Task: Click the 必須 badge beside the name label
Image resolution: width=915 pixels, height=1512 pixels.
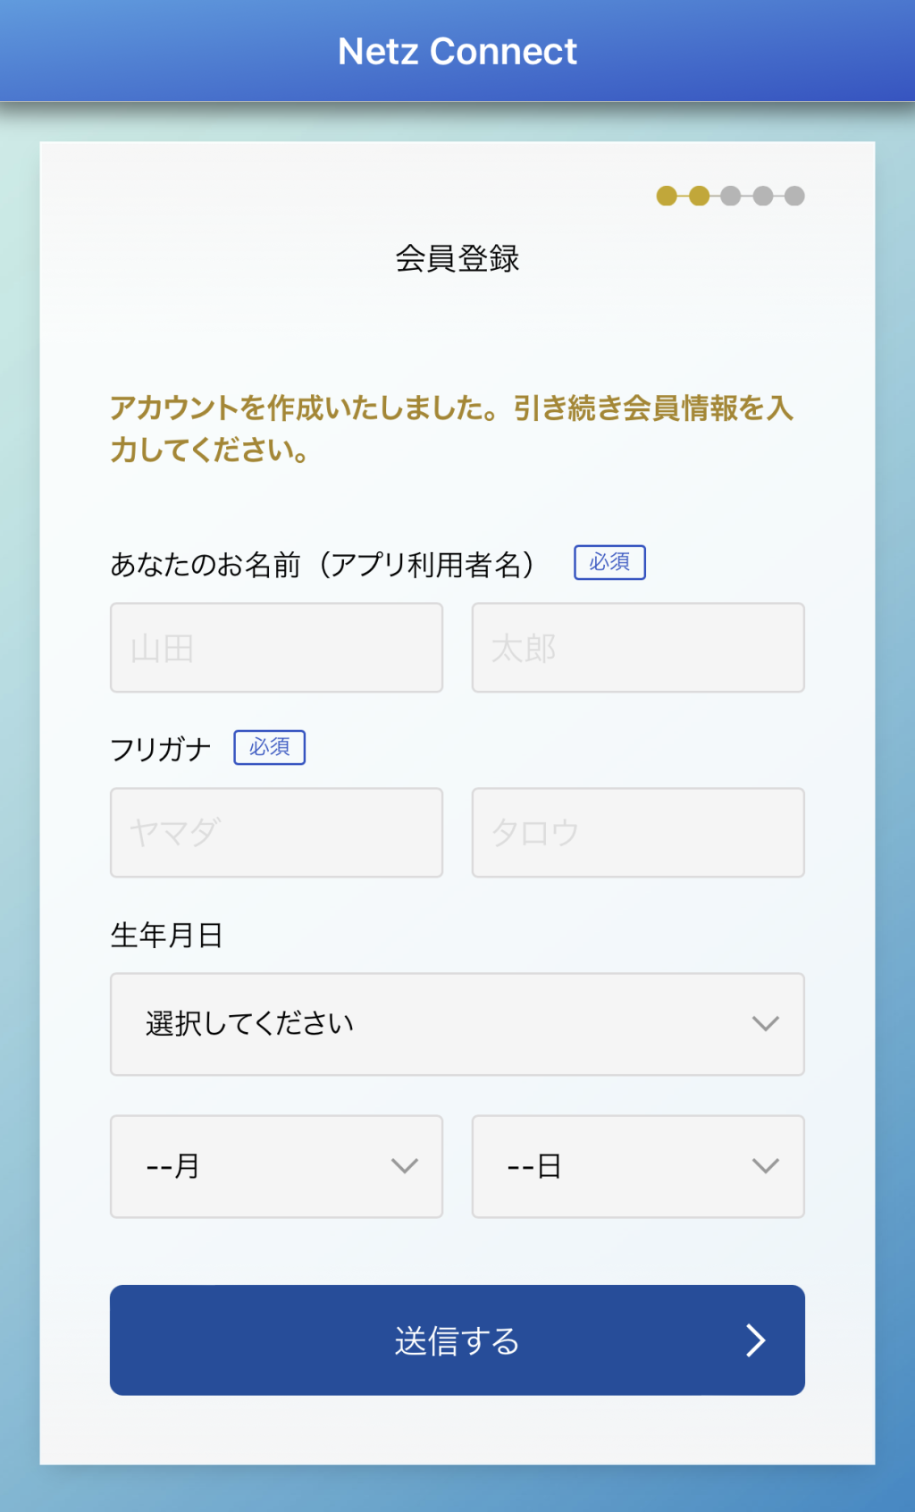Action: point(609,562)
